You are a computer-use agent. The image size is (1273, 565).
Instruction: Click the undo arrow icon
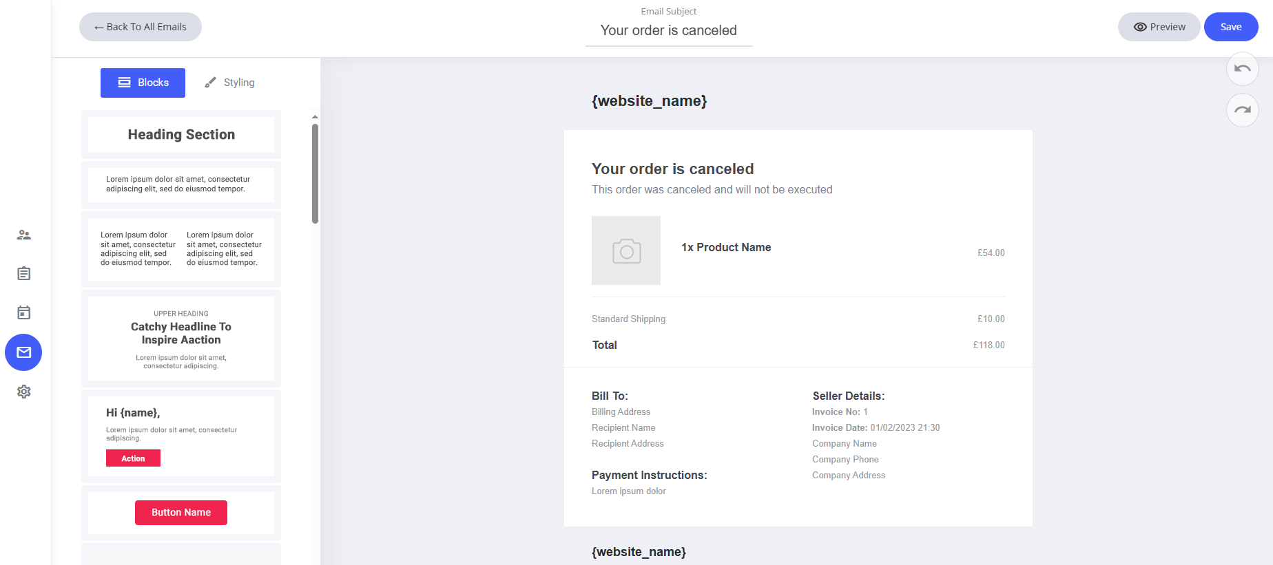[1242, 69]
